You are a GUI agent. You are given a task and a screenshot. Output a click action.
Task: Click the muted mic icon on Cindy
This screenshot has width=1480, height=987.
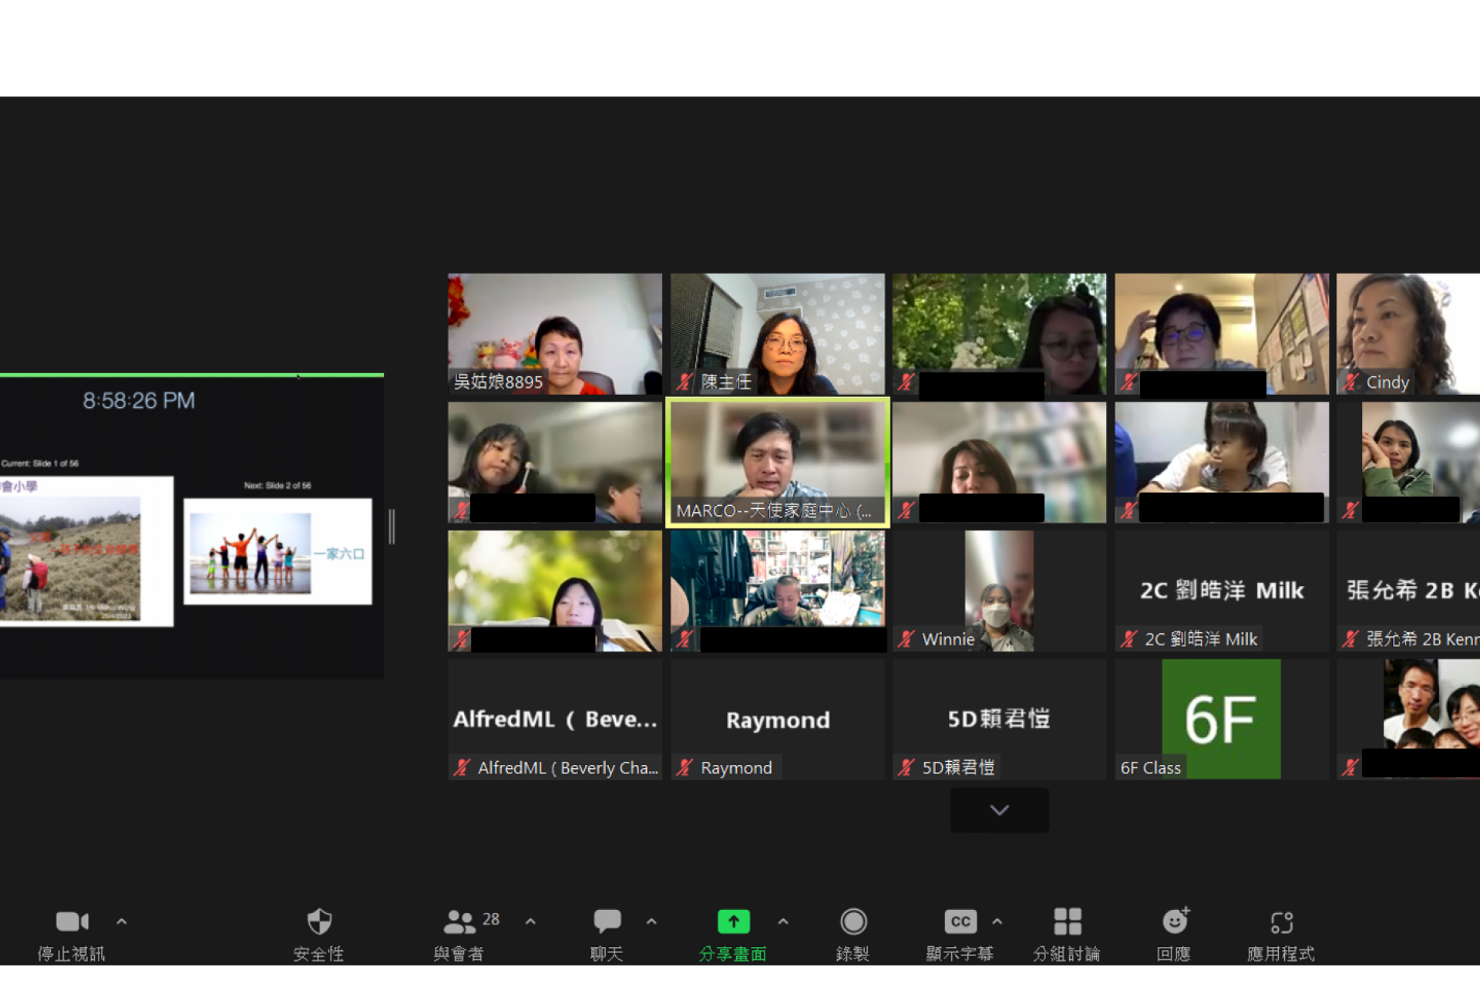coord(1351,382)
